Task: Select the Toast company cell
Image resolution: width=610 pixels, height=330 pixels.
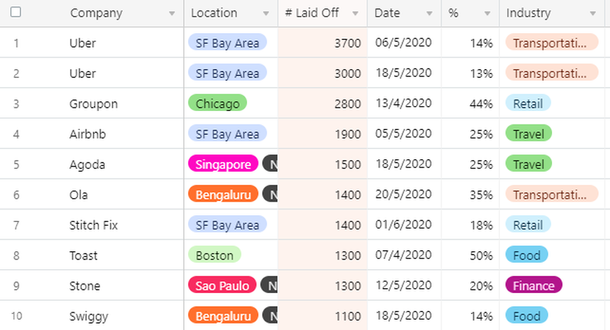Action: click(91, 254)
